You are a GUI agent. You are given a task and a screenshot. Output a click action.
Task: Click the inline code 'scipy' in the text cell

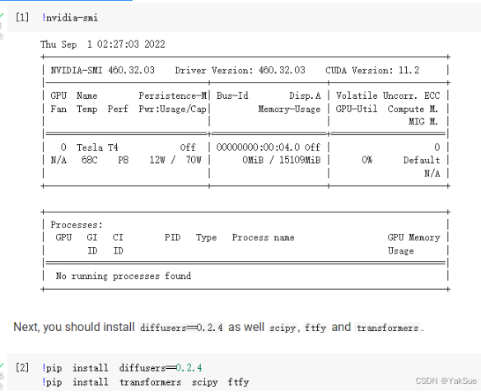click(283, 328)
